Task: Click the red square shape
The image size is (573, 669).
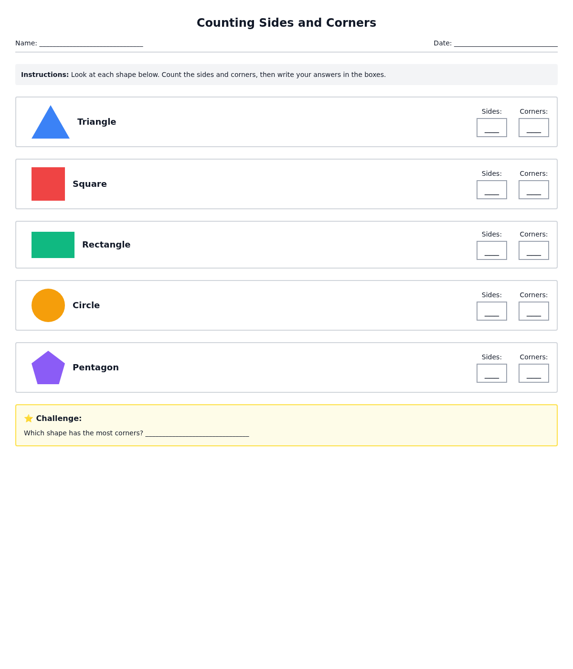Action: 48,184
